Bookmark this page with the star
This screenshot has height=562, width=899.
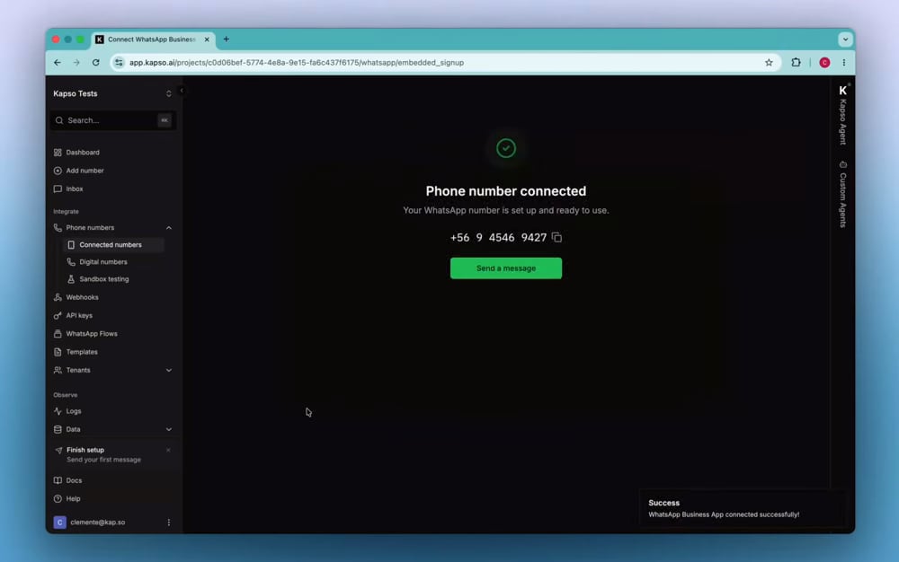coord(769,62)
